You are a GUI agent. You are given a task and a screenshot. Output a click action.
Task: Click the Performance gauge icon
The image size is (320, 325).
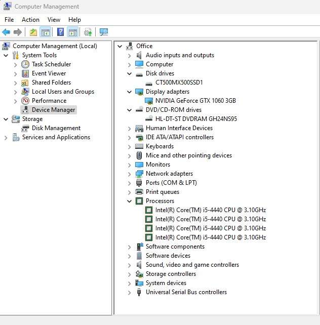[25, 101]
